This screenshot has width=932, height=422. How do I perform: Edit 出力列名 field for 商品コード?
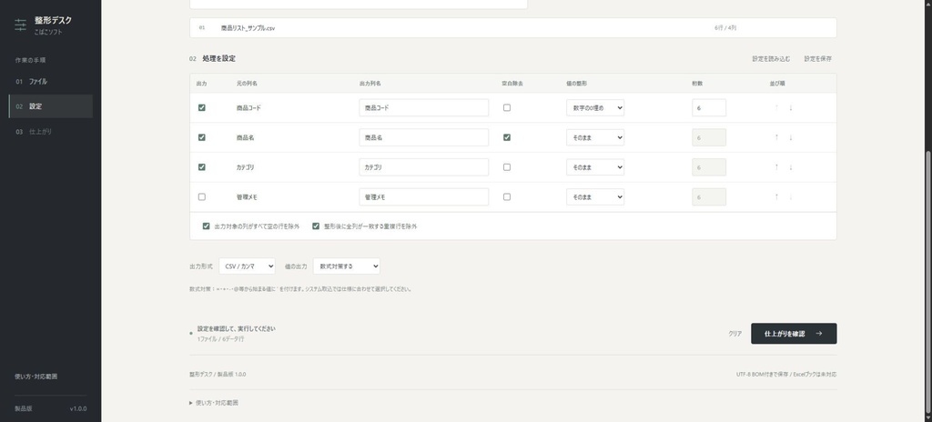424,107
